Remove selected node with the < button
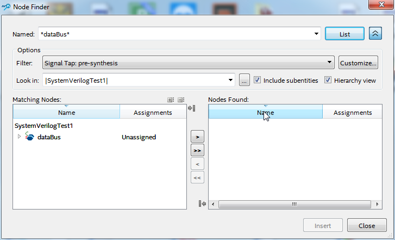The height and width of the screenshot is (240, 395). pyautogui.click(x=198, y=164)
